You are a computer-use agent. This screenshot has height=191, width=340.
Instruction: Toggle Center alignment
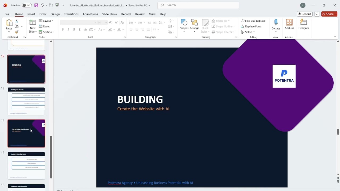137,29
